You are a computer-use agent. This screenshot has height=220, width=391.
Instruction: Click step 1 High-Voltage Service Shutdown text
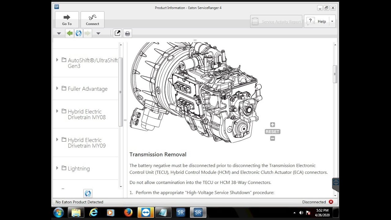[x=205, y=193]
